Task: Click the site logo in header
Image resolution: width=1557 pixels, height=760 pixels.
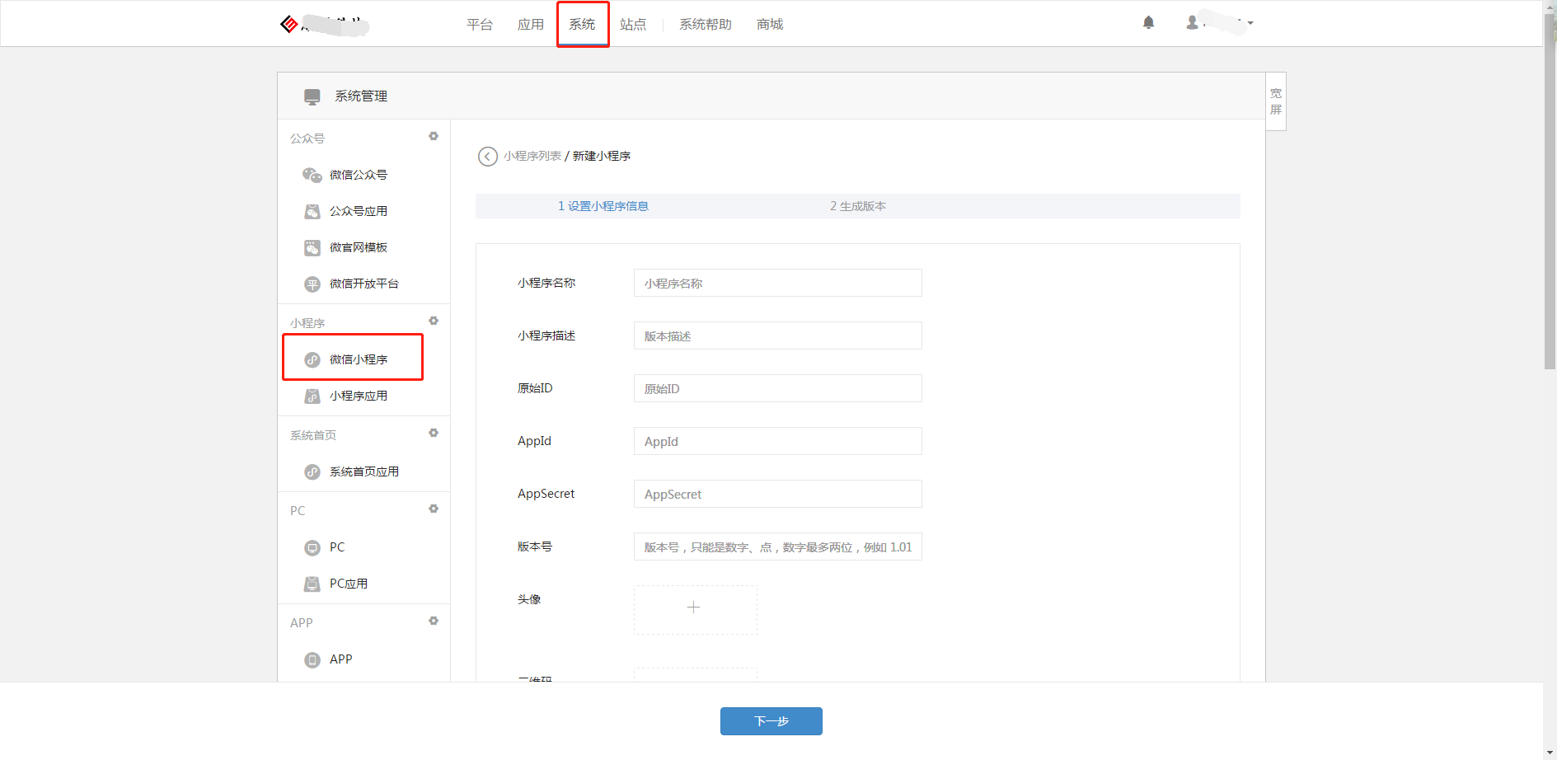Action: [324, 24]
